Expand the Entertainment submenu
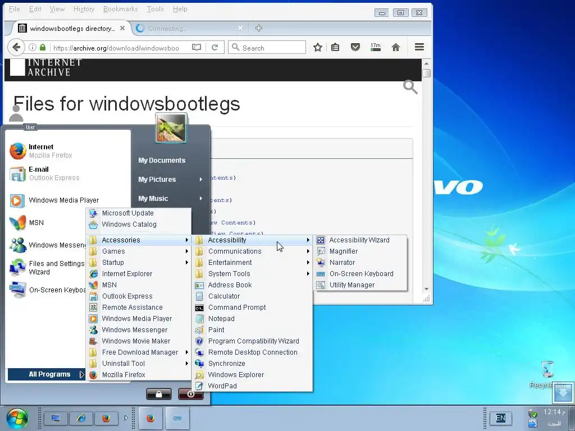This screenshot has height=431, width=575. [253, 263]
